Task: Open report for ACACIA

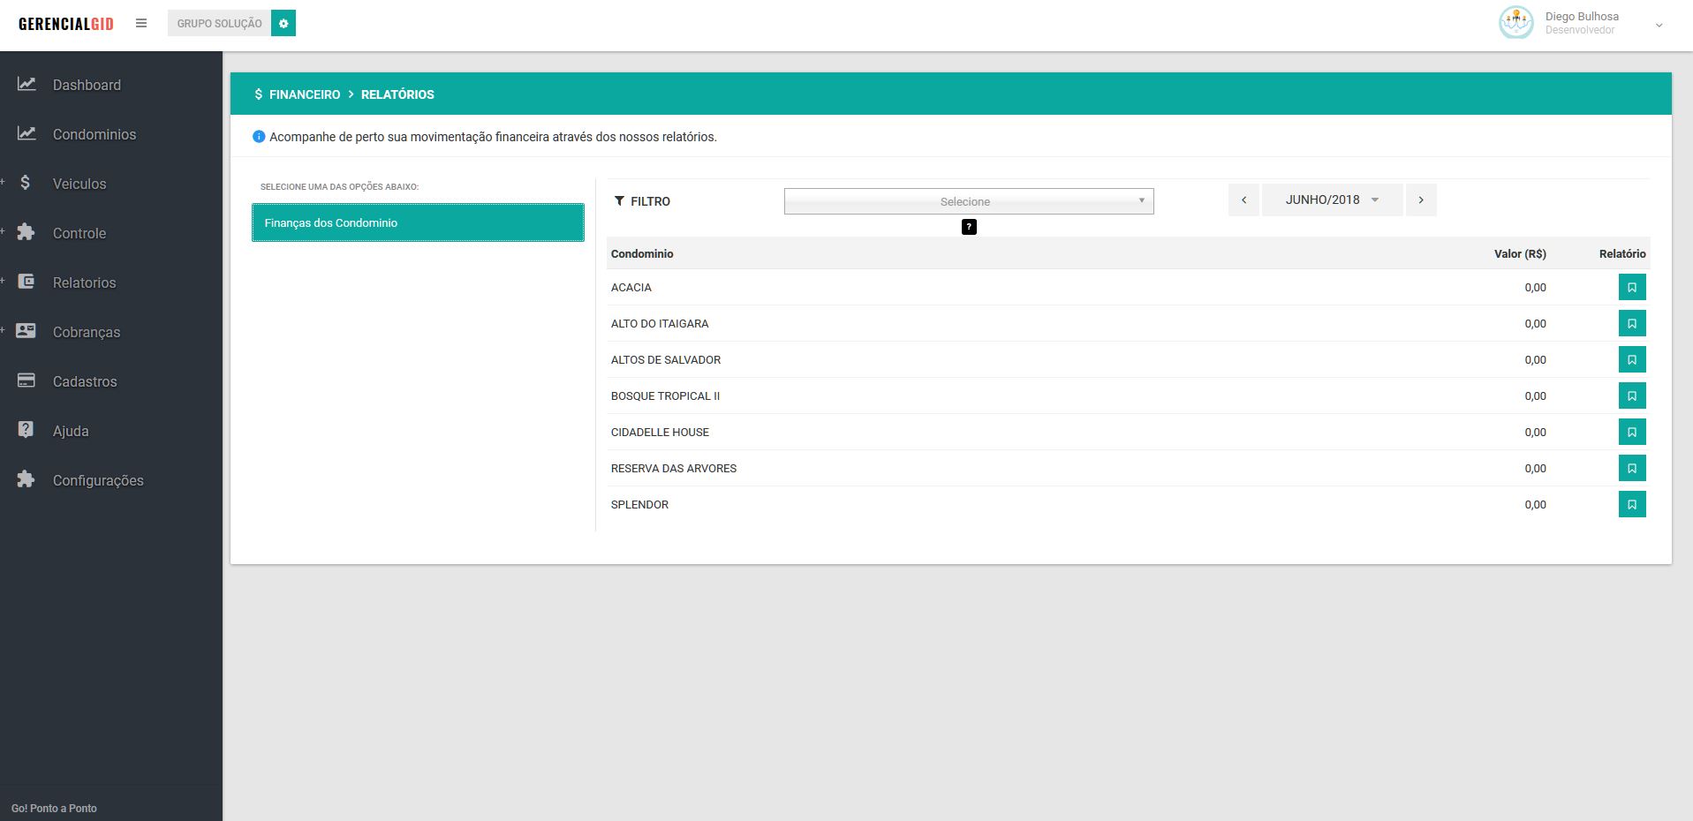Action: point(1632,287)
